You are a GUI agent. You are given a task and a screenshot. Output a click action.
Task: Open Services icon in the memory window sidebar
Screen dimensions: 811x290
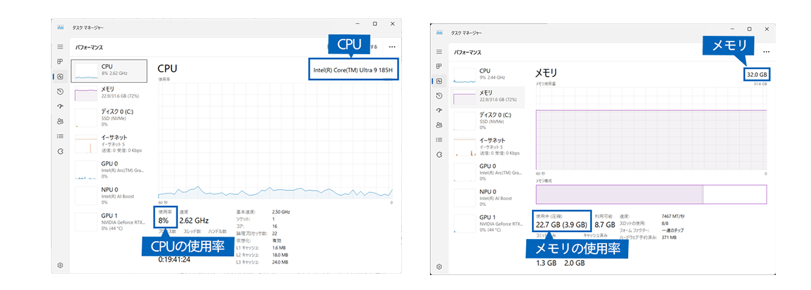439,154
